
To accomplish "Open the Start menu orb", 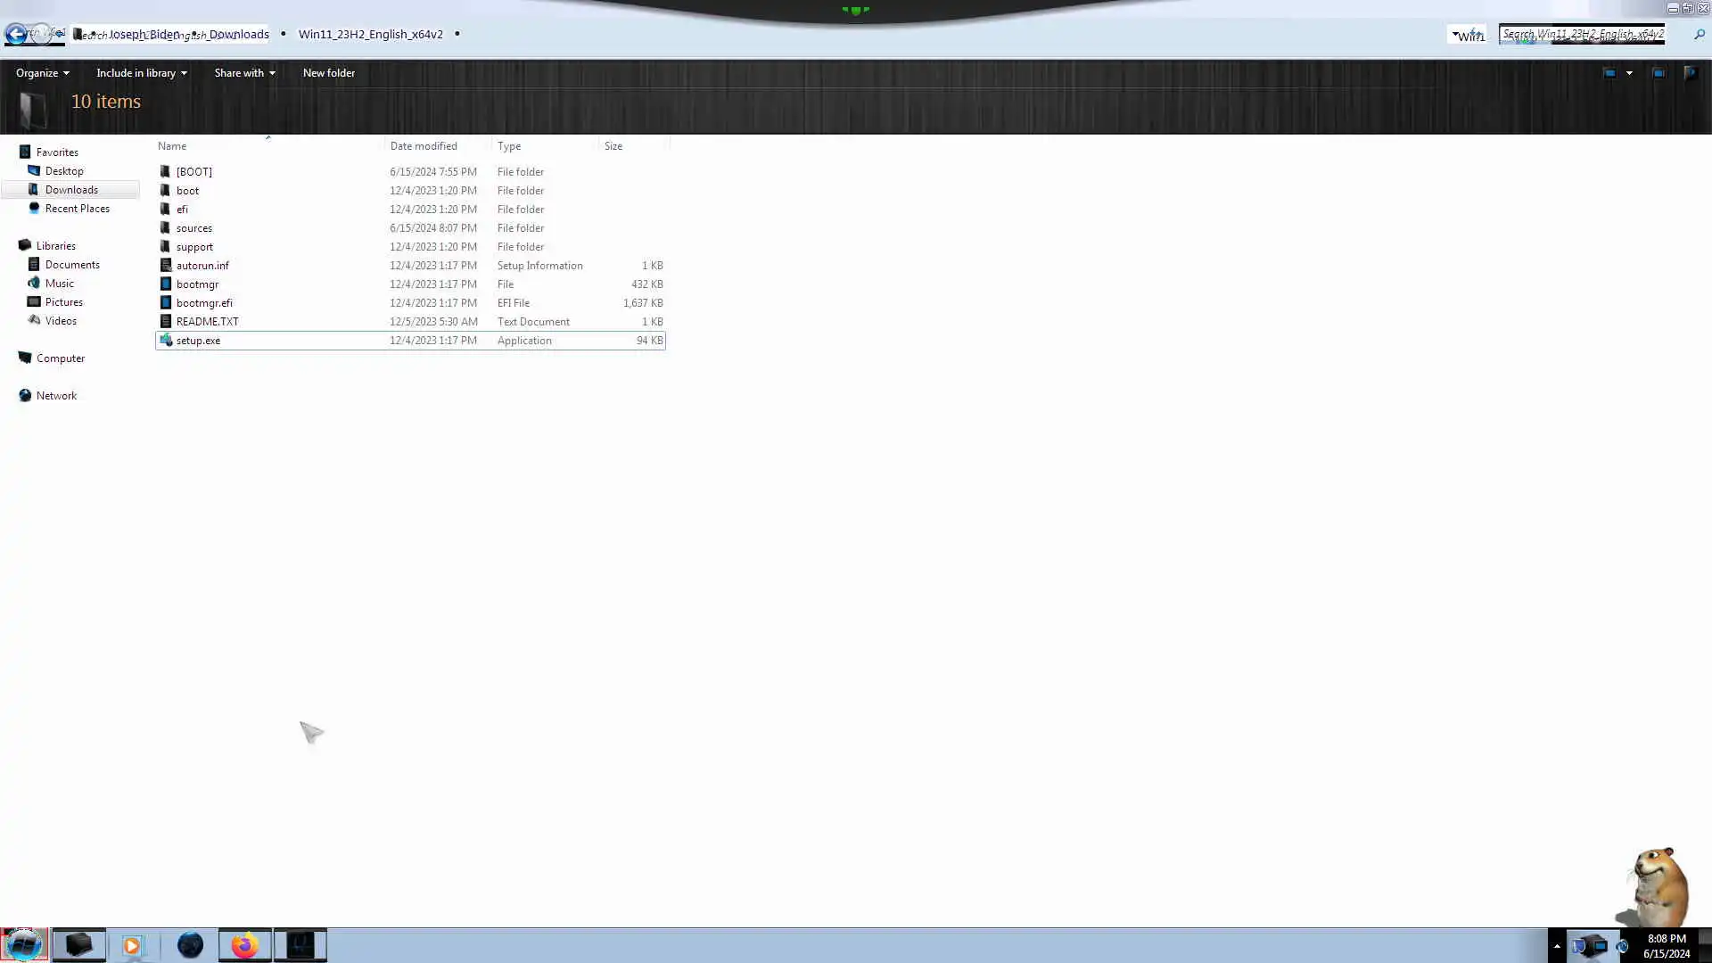I will (23, 945).
